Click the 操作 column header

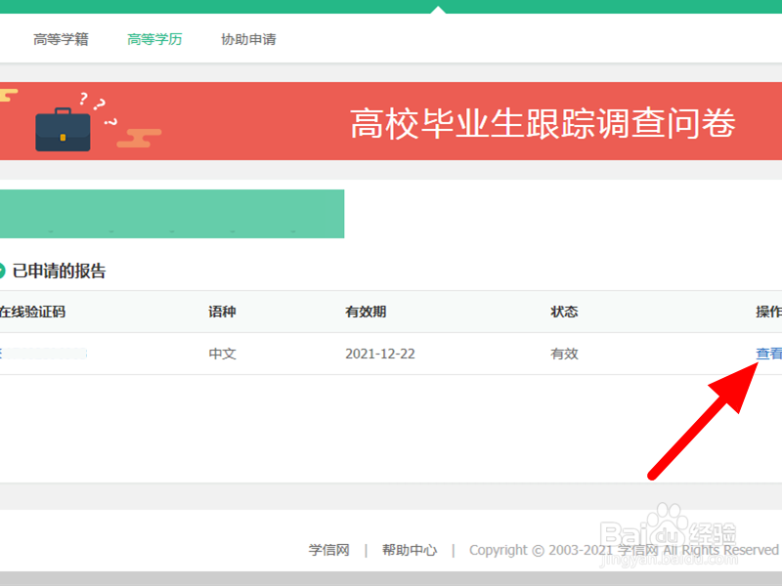[x=769, y=311]
